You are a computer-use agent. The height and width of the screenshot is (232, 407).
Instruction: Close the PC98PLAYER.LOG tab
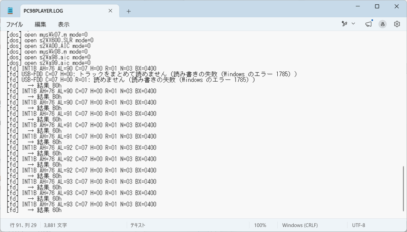[x=110, y=11]
